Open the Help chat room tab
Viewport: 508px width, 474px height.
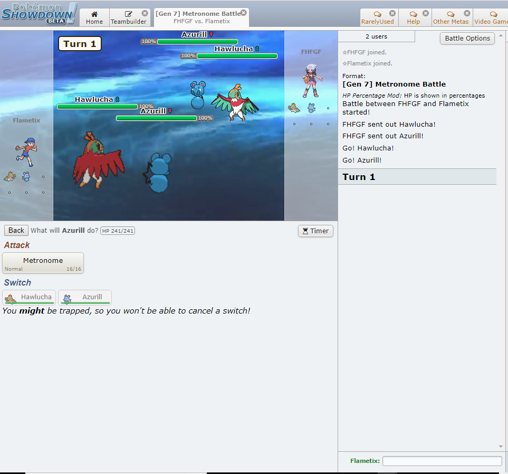pyautogui.click(x=414, y=17)
